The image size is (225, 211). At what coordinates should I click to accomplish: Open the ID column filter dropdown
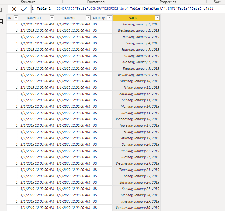pos(16,18)
